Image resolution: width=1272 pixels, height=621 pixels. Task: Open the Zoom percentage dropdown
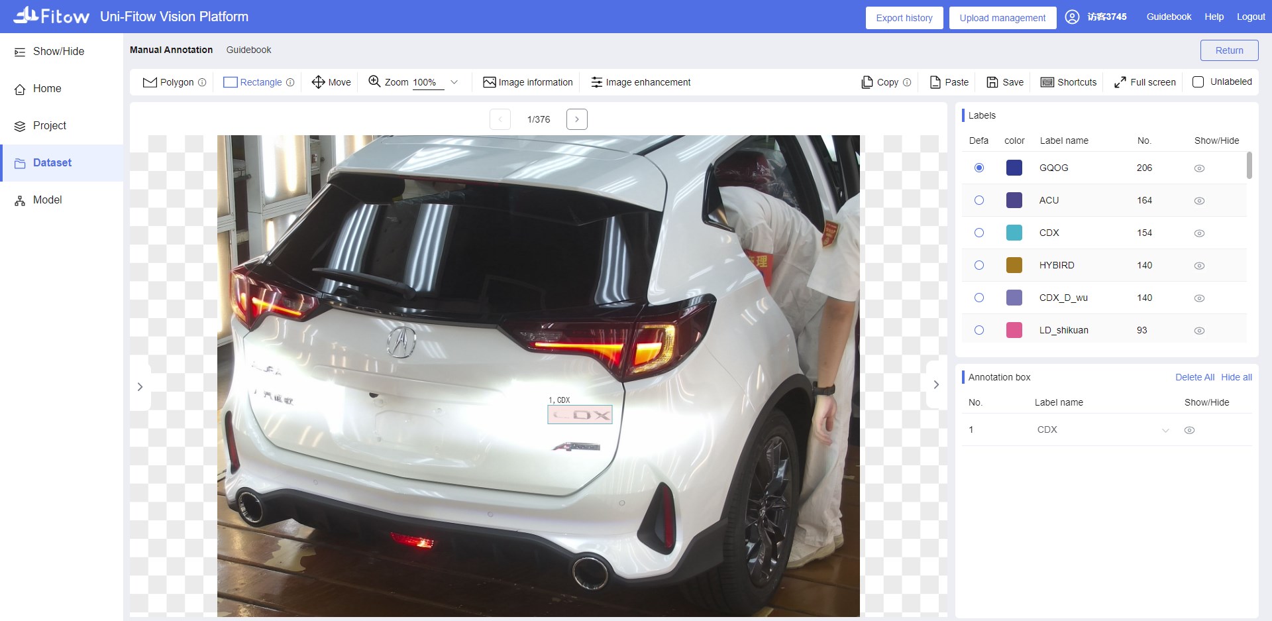click(454, 82)
